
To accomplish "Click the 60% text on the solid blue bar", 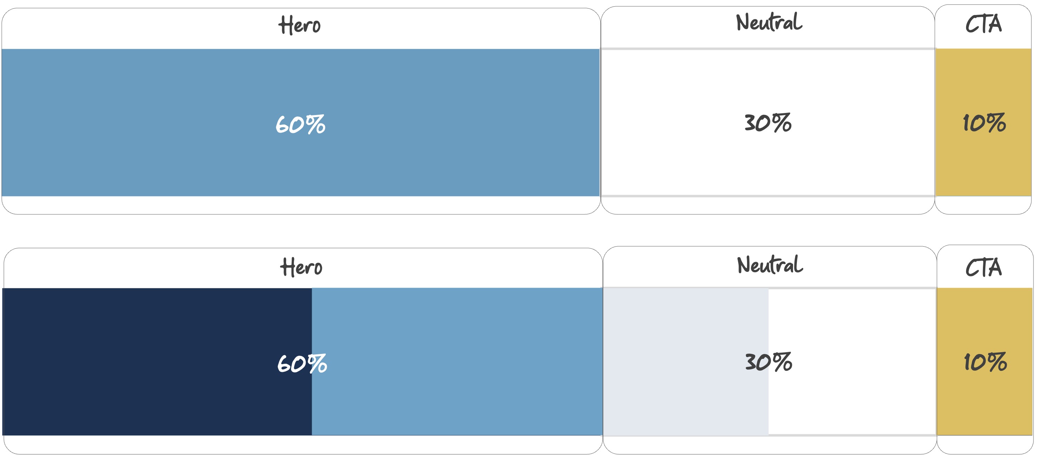I will click(300, 125).
